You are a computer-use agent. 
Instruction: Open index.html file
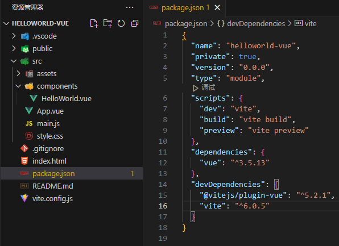point(49,161)
